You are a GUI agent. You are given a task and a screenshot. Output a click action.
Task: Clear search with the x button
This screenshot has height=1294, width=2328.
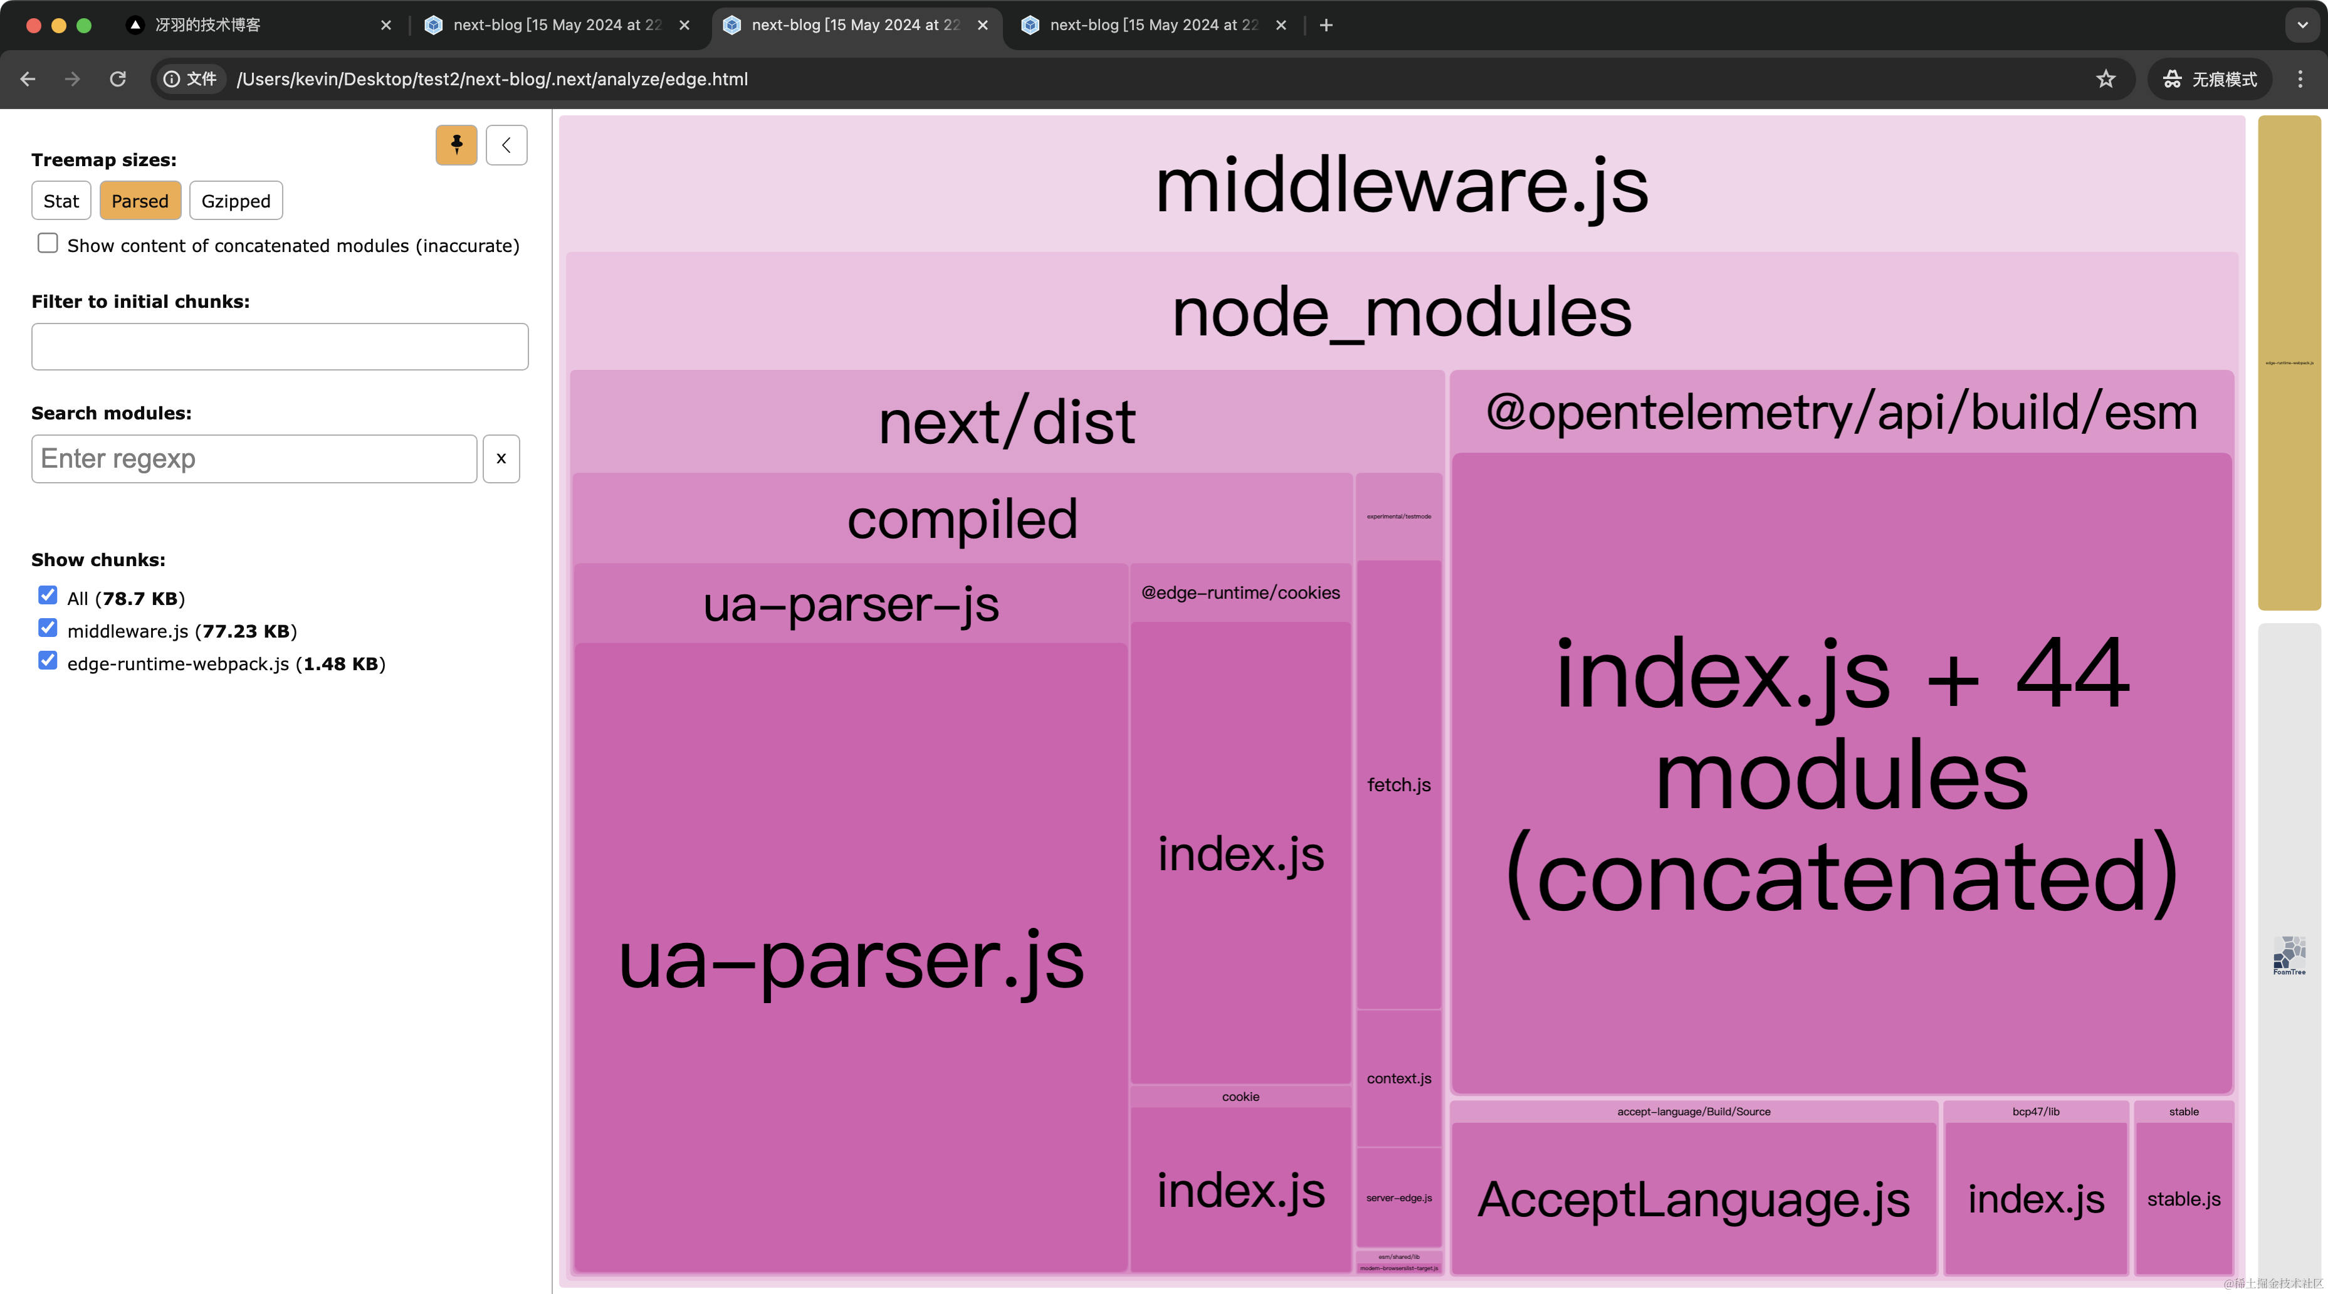pyautogui.click(x=501, y=459)
